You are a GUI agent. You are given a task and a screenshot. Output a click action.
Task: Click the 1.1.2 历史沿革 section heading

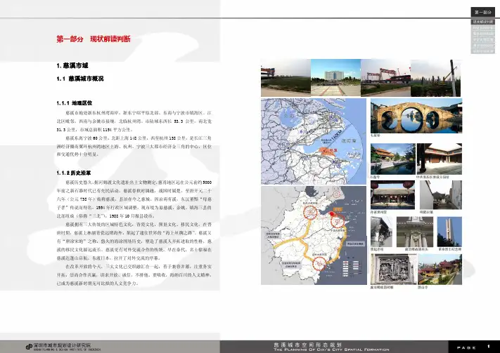[x=76, y=172]
